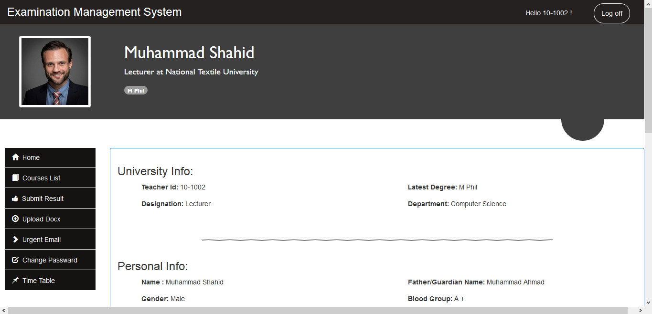Click the Courses List book icon

15,178
